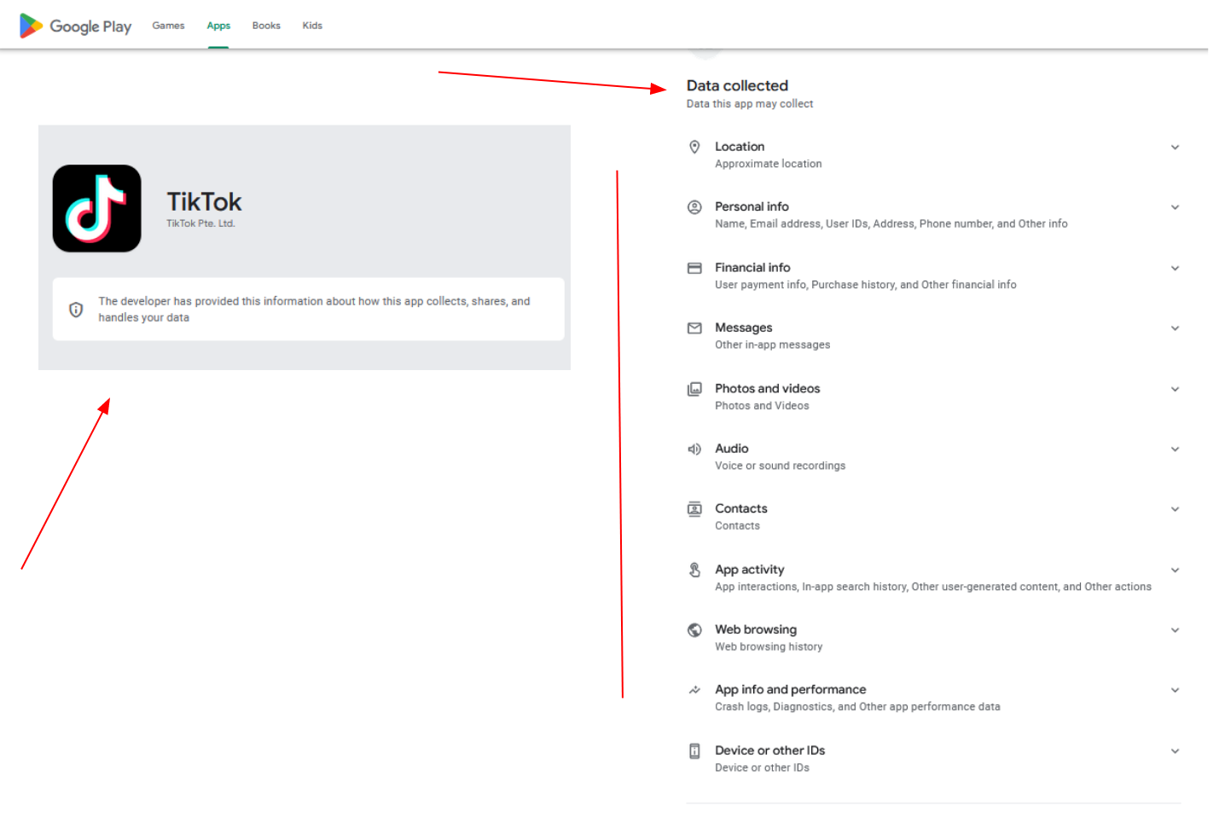Expand the Messages chevron
The height and width of the screenshot is (817, 1219).
pyautogui.click(x=1175, y=328)
